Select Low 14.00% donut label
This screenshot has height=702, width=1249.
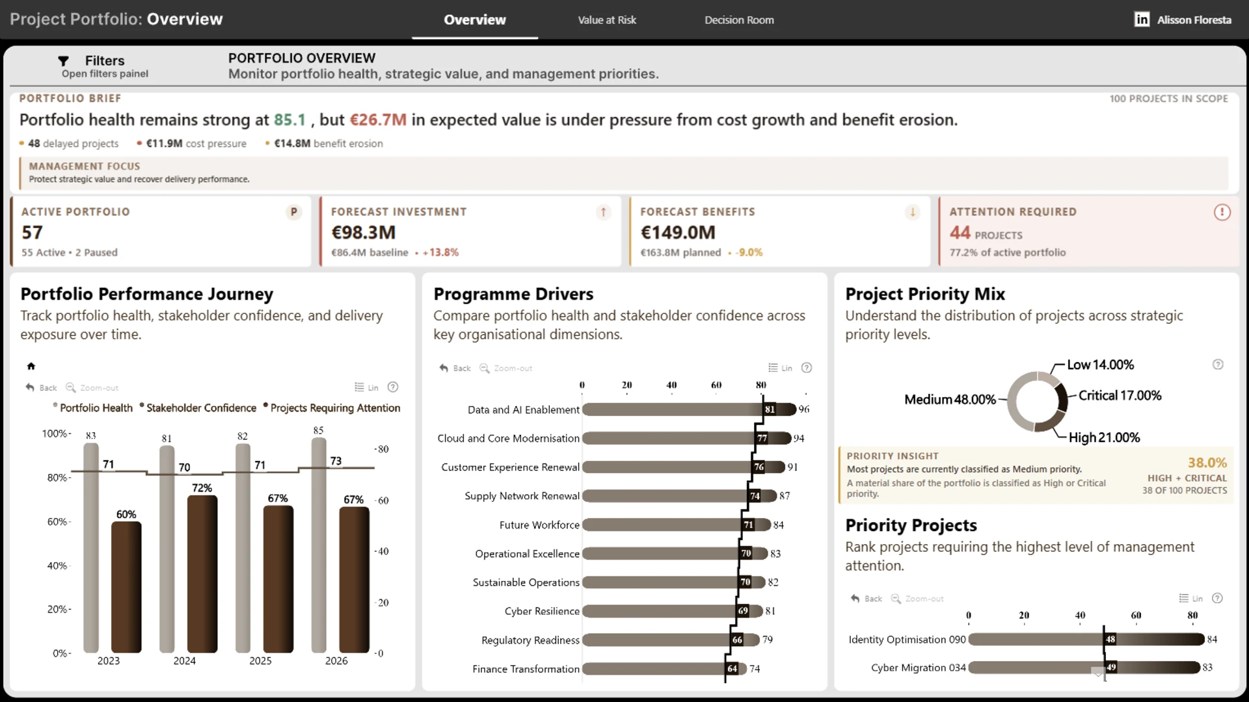[x=1100, y=365]
